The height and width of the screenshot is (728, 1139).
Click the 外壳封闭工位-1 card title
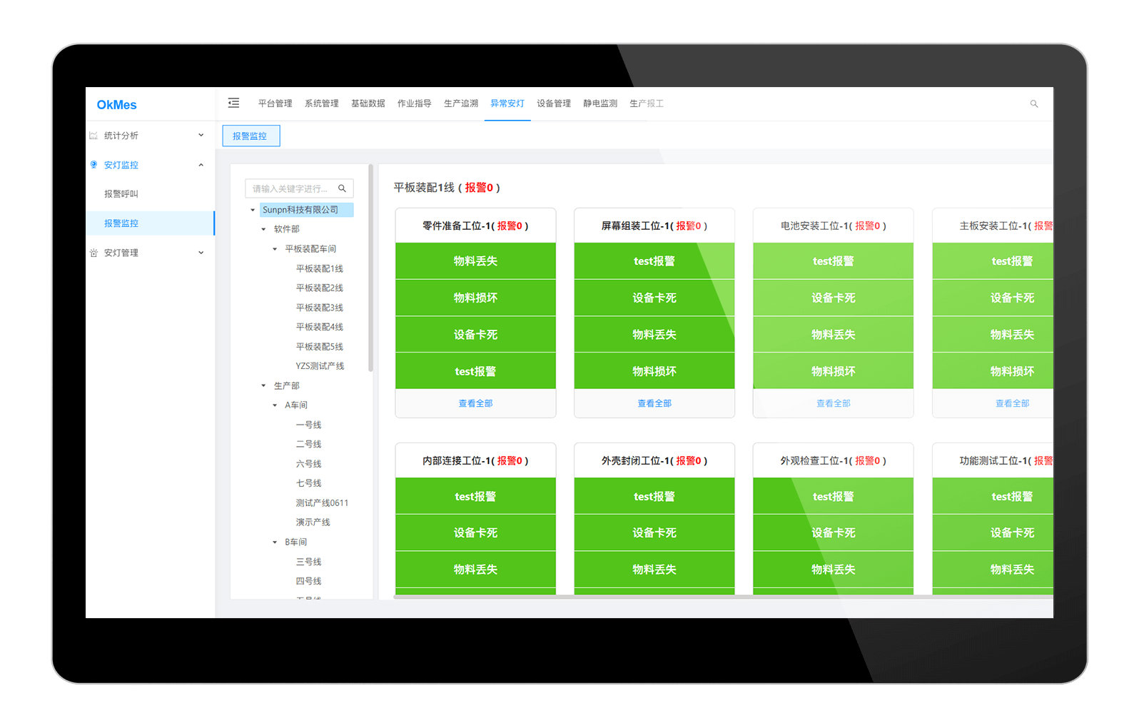(654, 461)
